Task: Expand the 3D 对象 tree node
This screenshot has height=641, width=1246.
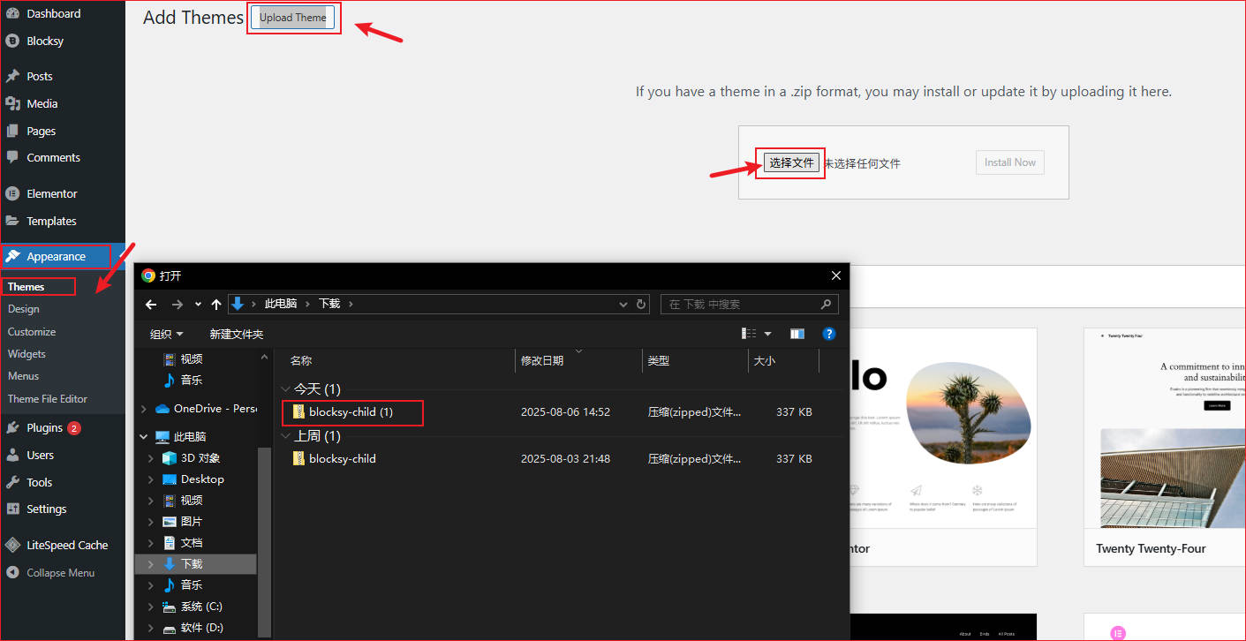Action: click(x=151, y=458)
